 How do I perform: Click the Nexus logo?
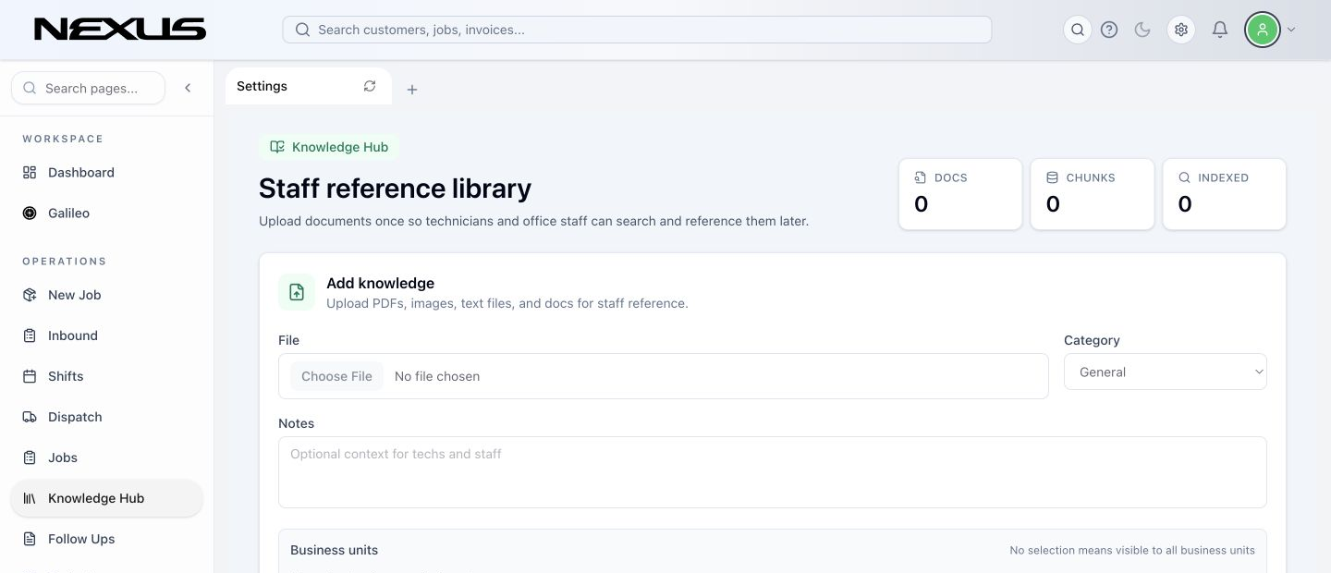click(120, 30)
